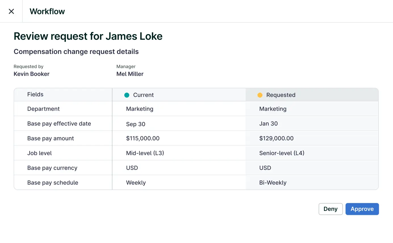Image resolution: width=393 pixels, height=243 pixels.
Task: Click the yellow Requested status dot
Action: 260,95
